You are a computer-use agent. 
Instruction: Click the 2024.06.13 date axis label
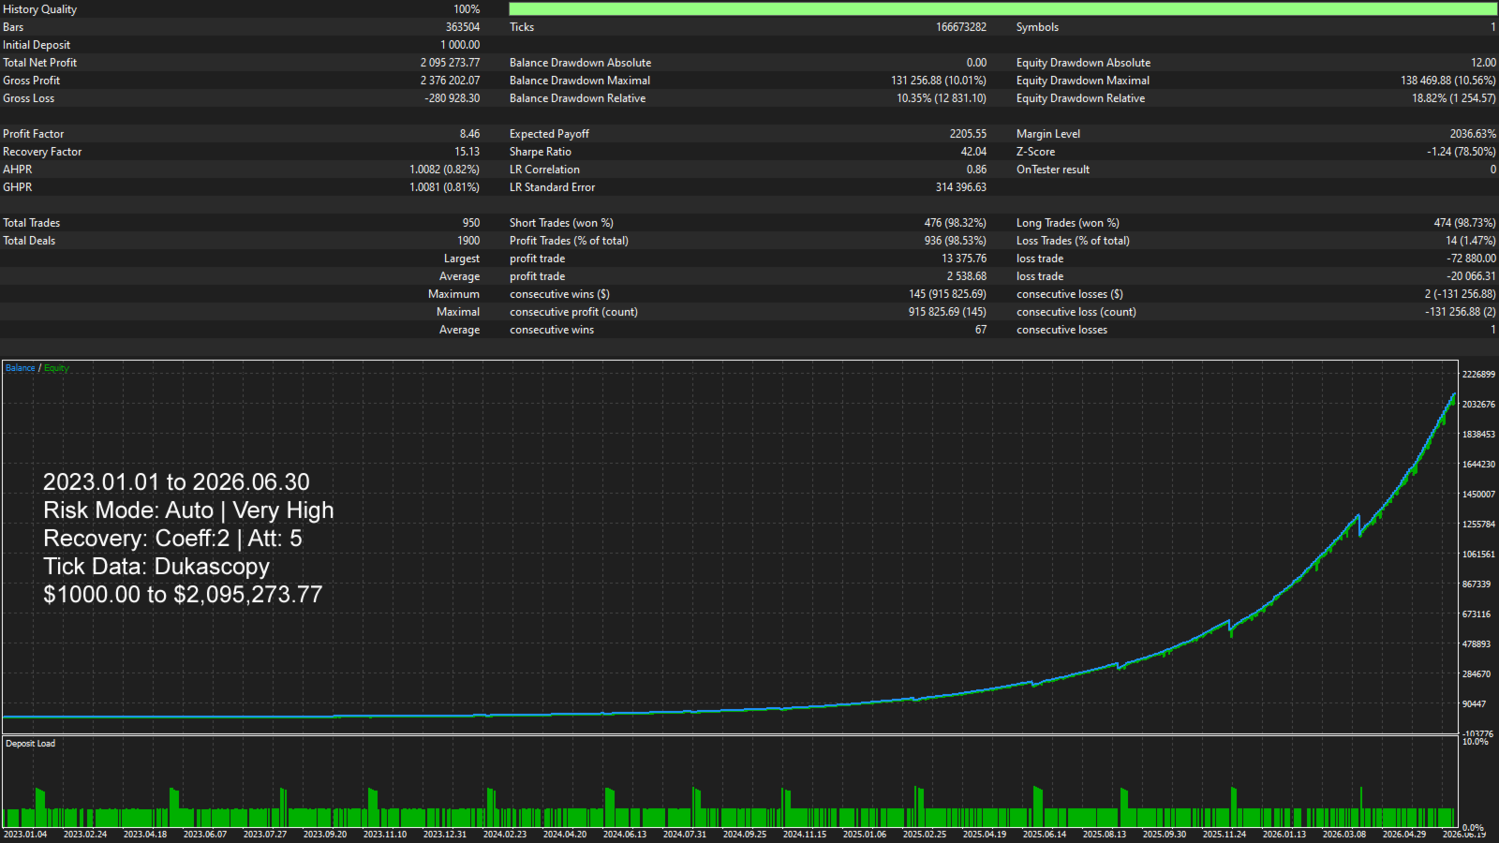[625, 835]
